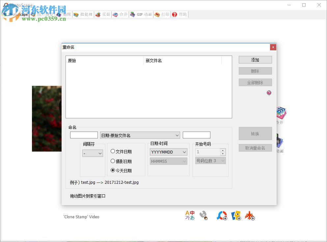Open the language selection icon at bottom
327x242 pixels.
click(x=190, y=215)
